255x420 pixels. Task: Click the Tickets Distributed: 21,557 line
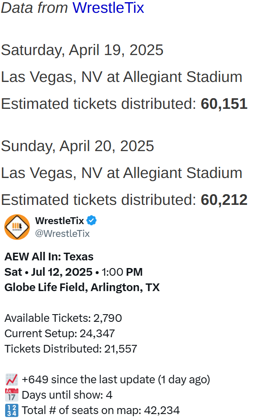point(71,349)
